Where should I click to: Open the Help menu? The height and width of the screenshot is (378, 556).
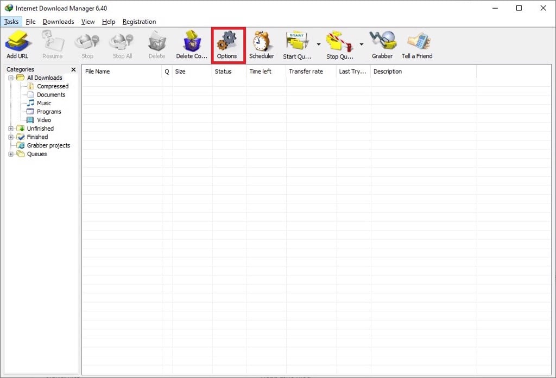coord(109,22)
